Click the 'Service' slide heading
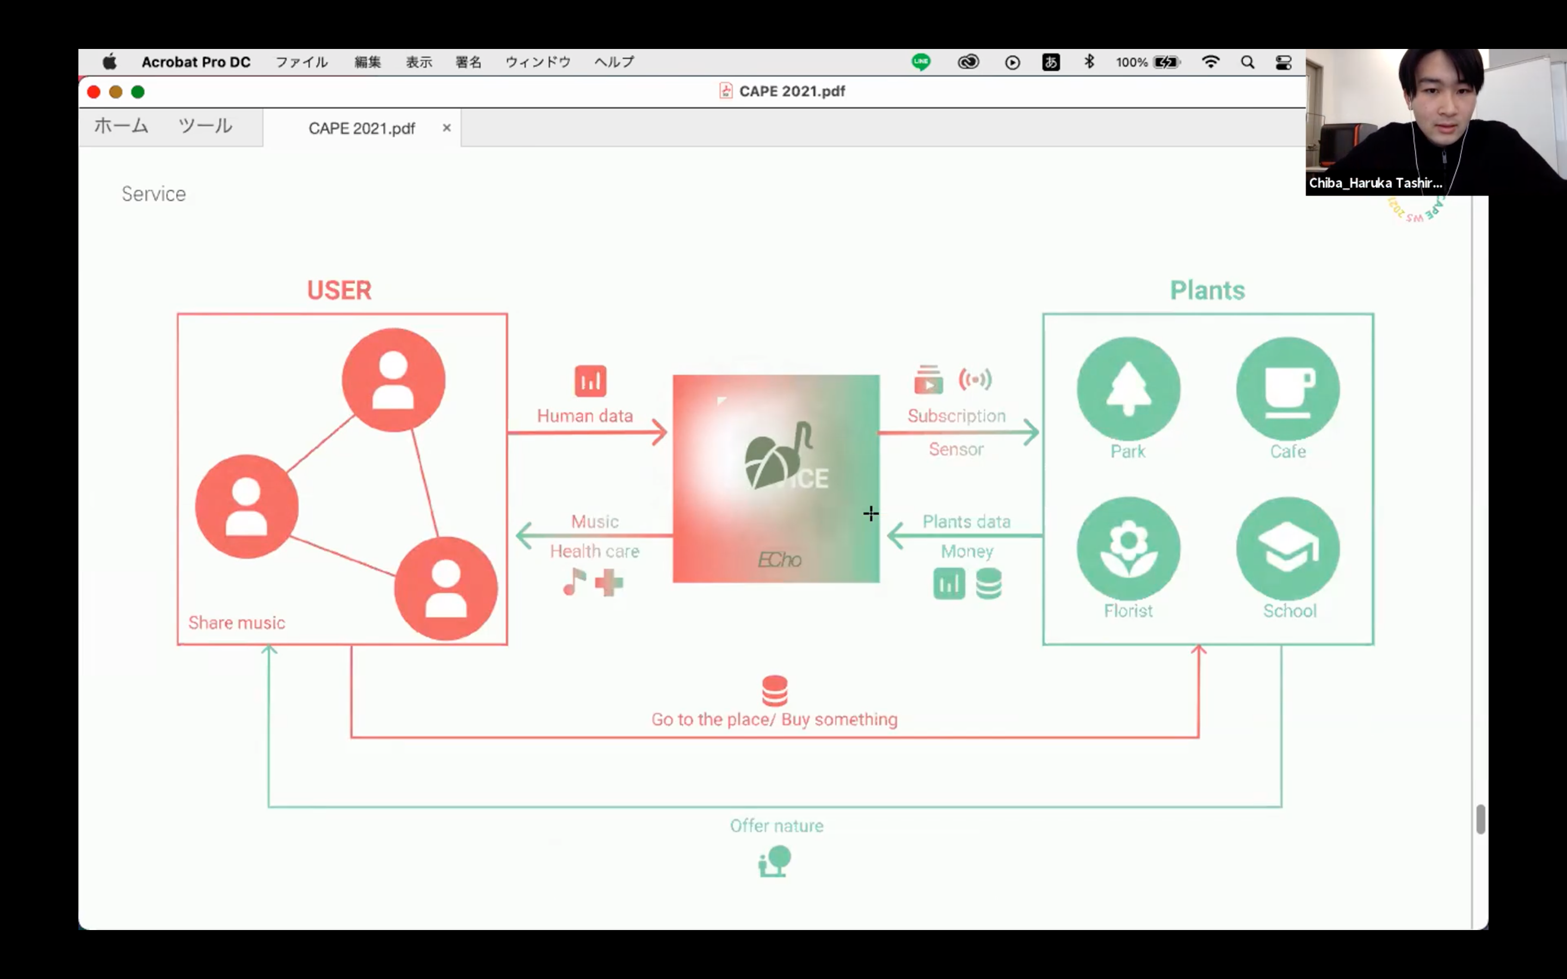Screen dimensions: 1567x979 pos(153,194)
